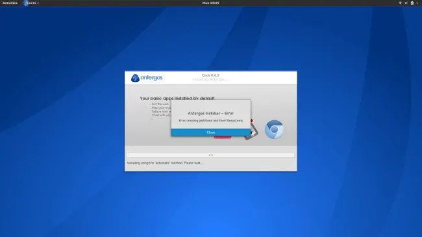This screenshot has width=422, height=237.
Task: Expand the system menu arrow
Action: 417,3
